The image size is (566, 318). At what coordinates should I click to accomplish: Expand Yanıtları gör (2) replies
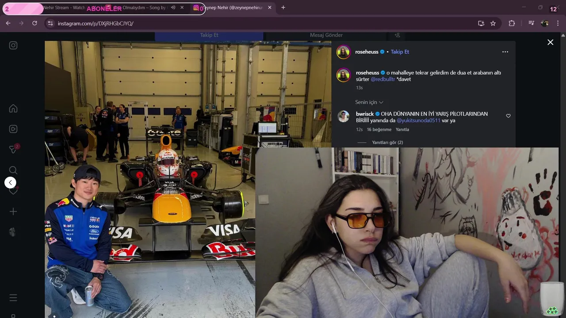pyautogui.click(x=387, y=142)
